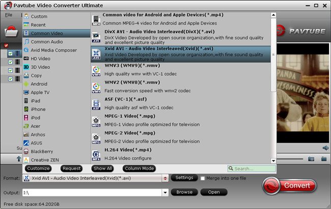
Task: Click the blue move-up arrow icon
Action: [x=19, y=159]
